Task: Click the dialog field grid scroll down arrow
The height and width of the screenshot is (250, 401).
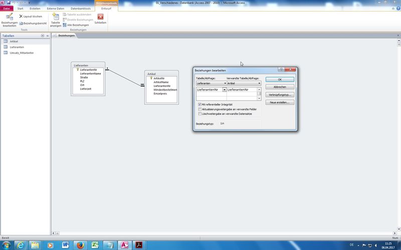Action: (x=259, y=98)
